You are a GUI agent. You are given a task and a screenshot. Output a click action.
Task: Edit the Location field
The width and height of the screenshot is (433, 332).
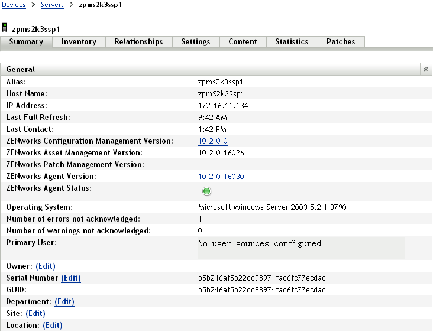(x=53, y=326)
